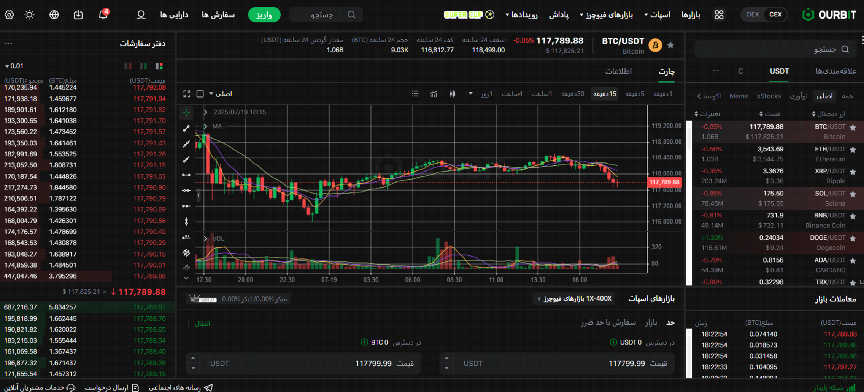Expand the MA indicator legend on the chart
Viewport: 864px width, 392px height.
pyautogui.click(x=206, y=126)
